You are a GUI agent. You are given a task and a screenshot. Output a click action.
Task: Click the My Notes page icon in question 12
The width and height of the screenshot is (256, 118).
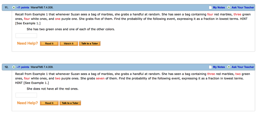click(210, 67)
